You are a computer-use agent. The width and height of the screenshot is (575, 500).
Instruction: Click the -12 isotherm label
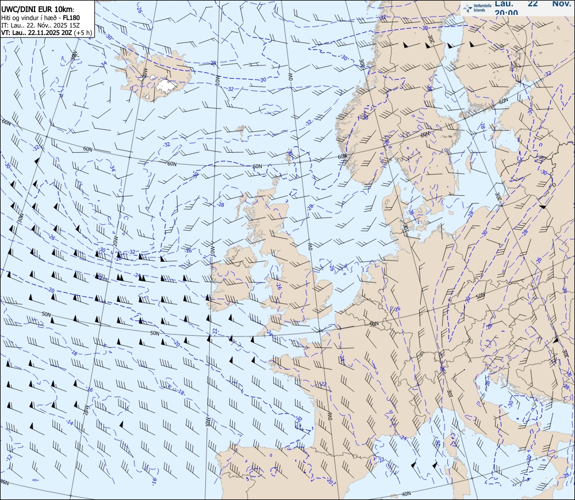pos(9,458)
